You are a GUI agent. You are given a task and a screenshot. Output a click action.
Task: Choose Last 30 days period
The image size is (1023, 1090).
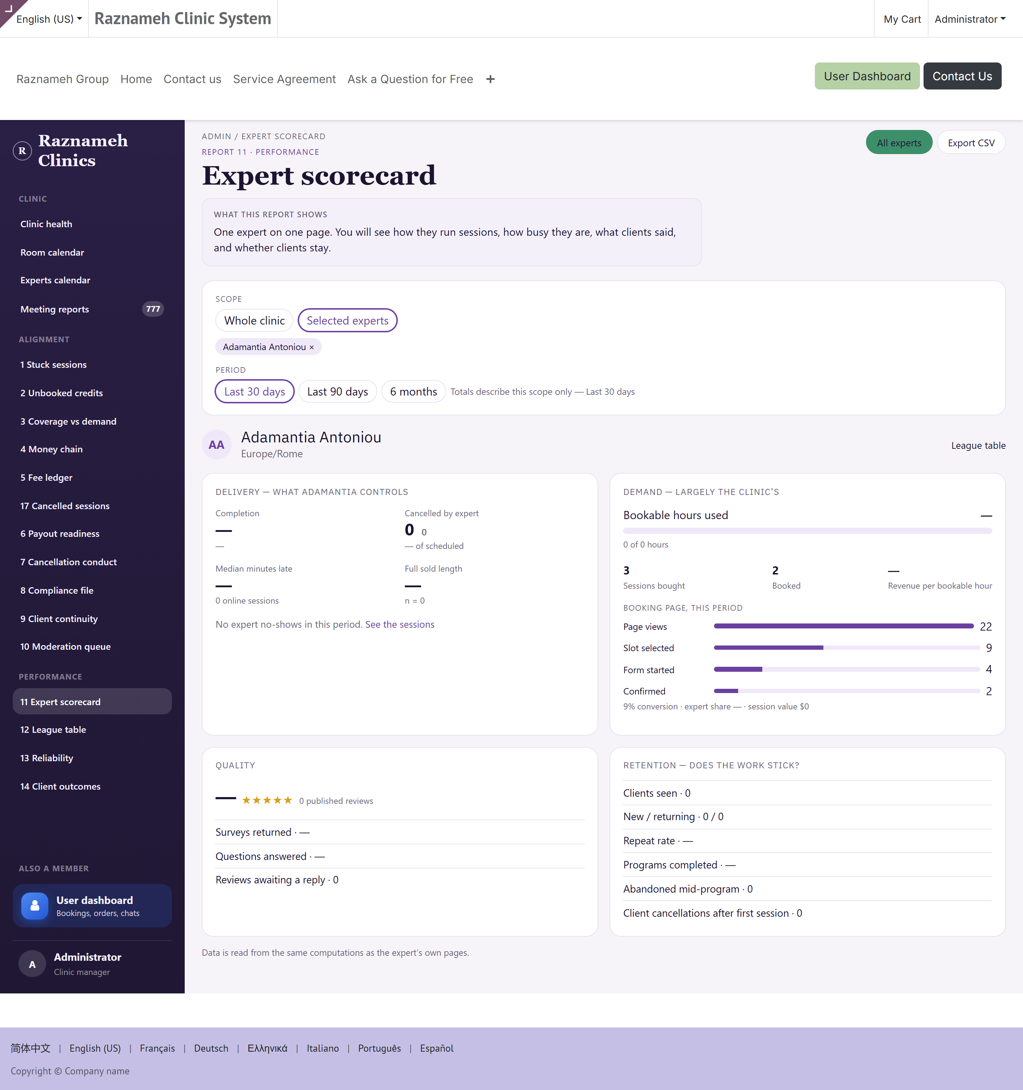pyautogui.click(x=255, y=392)
